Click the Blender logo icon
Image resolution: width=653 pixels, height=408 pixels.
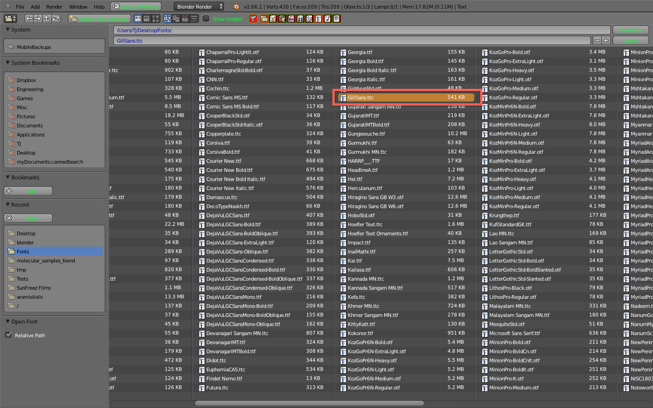click(235, 6)
